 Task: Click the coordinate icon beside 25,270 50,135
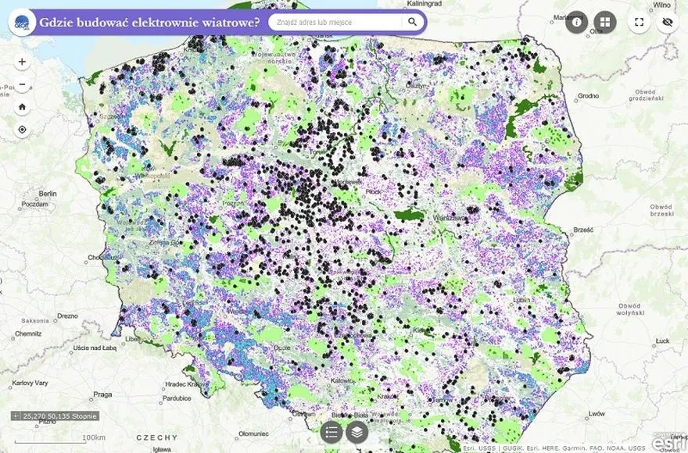pyautogui.click(x=16, y=416)
